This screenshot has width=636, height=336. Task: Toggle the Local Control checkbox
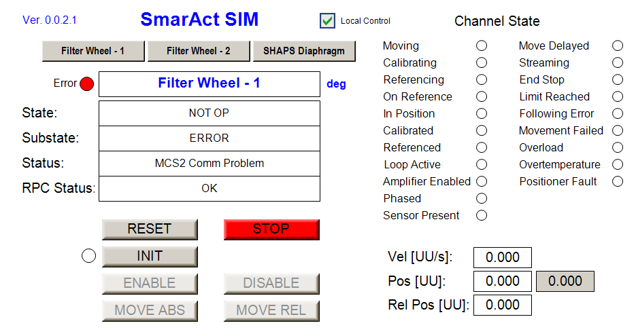click(328, 21)
